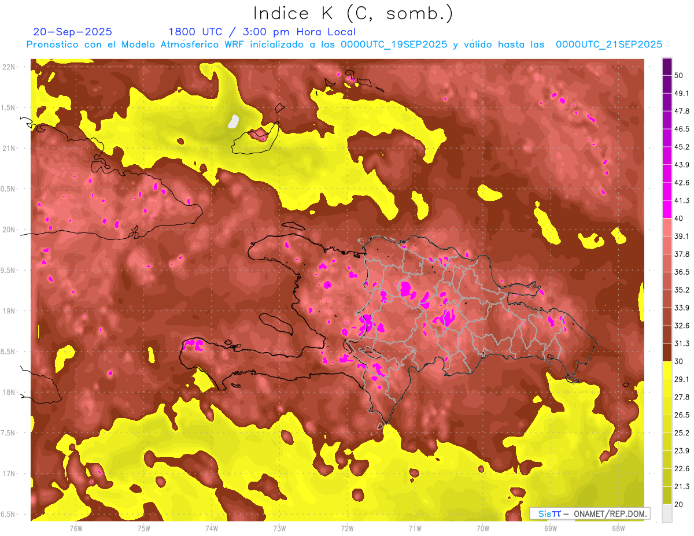Click '1800 UTC / 3:00 pm Hora Local' text
Screen dimensions: 694x536
[x=262, y=32]
